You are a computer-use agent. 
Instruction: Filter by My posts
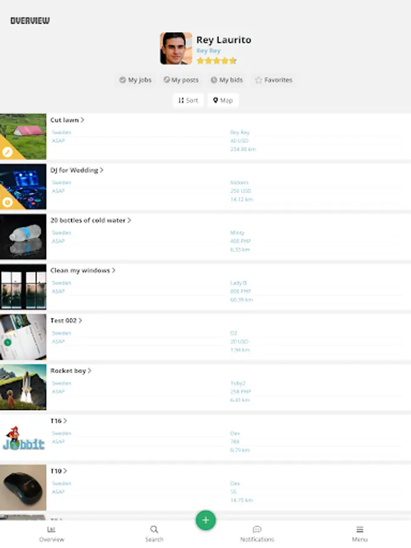point(181,80)
